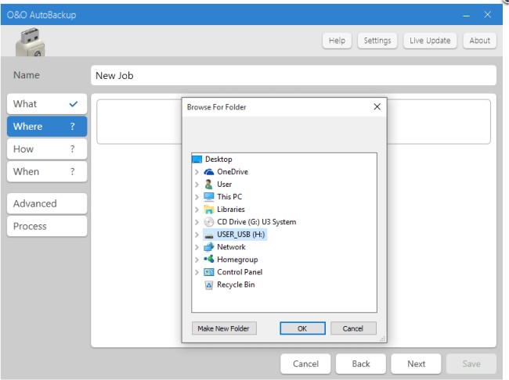Expand the This PC node
Image resolution: width=509 pixels, height=380 pixels.
pyautogui.click(x=197, y=197)
